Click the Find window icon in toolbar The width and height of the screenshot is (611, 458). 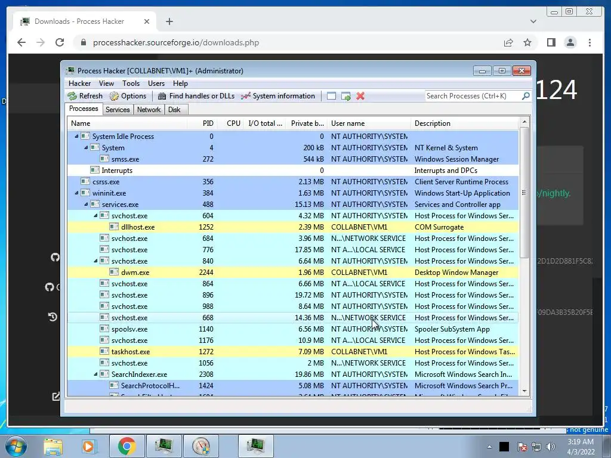331,96
